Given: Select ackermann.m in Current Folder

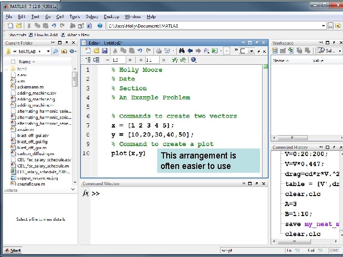Looking at the screenshot, I should 30,87.
